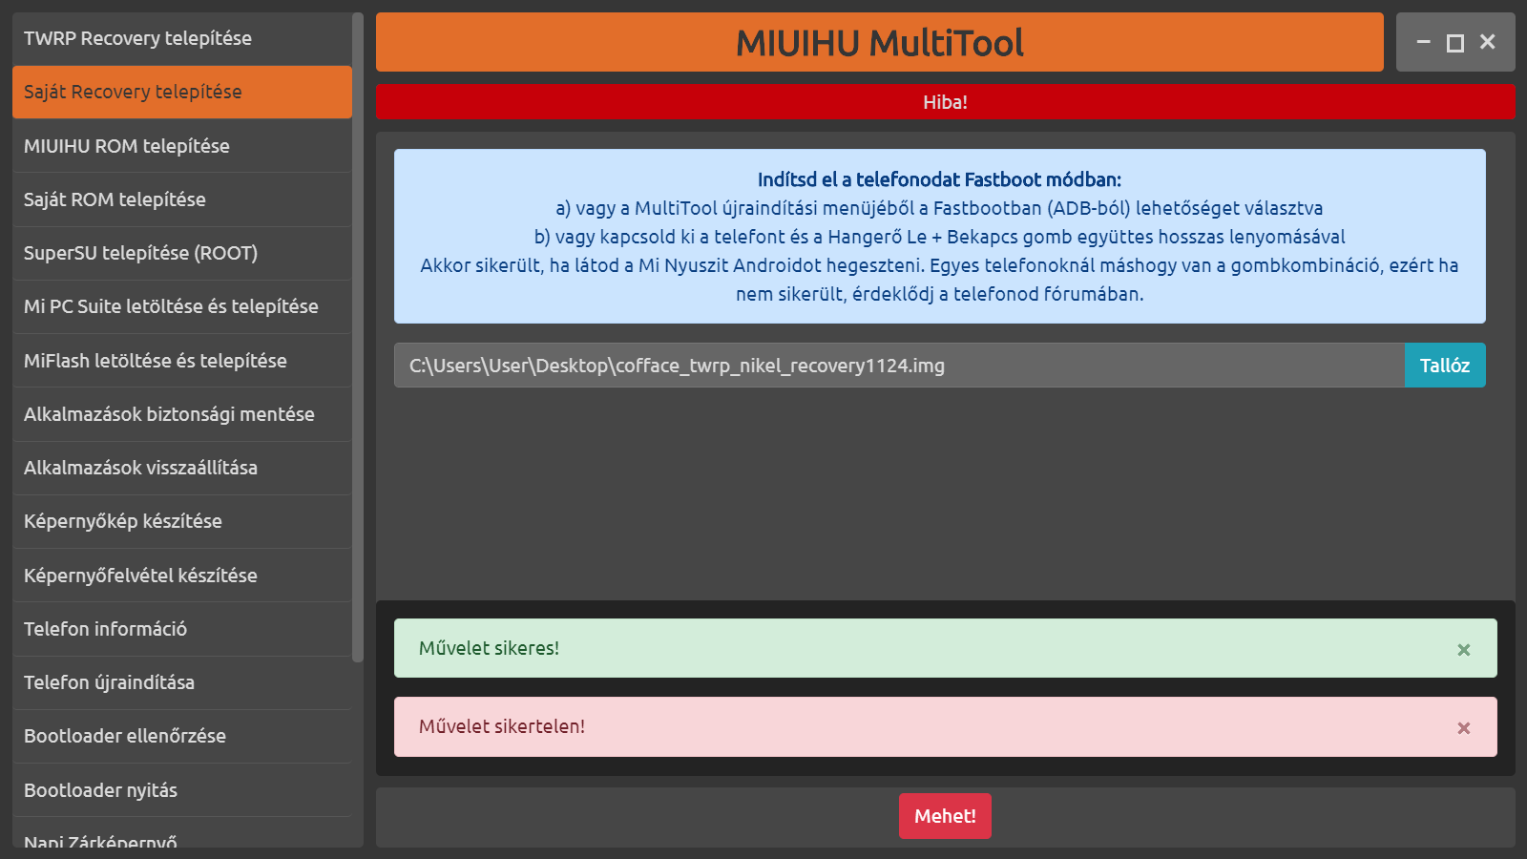Select Bootloader ellenőrzése
The image size is (1527, 859).
coord(182,736)
